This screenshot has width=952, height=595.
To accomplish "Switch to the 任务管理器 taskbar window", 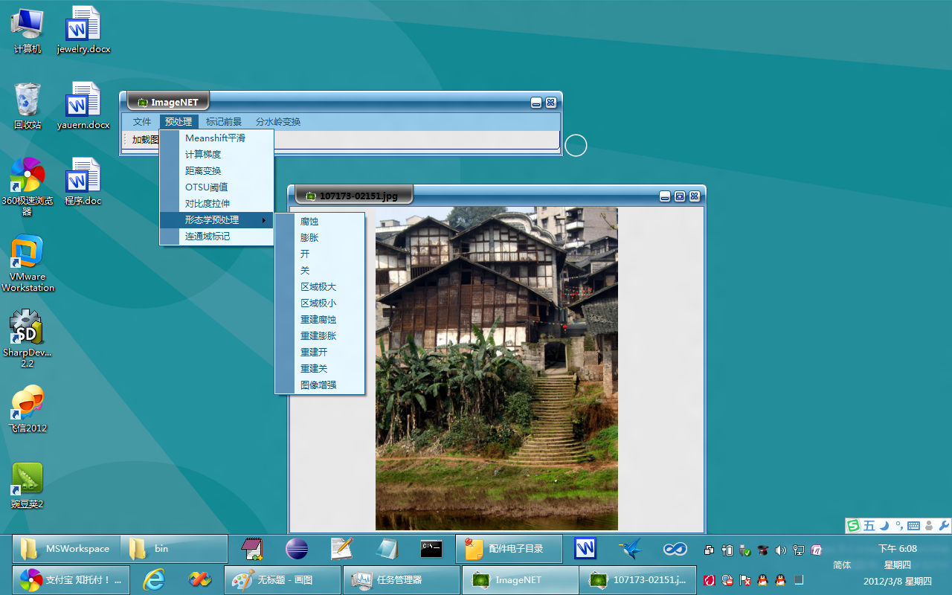I will (401, 579).
